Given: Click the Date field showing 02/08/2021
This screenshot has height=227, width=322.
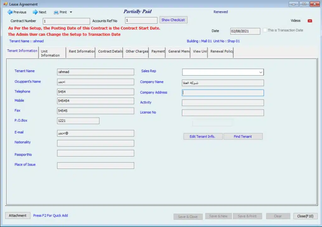Looking at the screenshot, I should tap(245, 31).
